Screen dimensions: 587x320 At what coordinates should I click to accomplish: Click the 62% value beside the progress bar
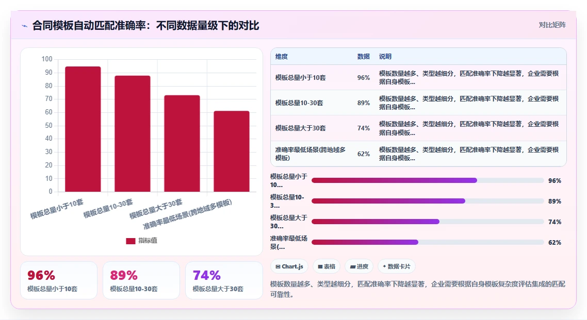(x=555, y=242)
